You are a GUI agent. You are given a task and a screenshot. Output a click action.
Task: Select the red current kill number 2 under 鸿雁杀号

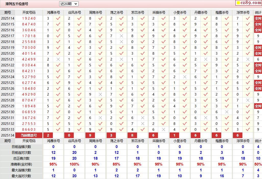48,135
